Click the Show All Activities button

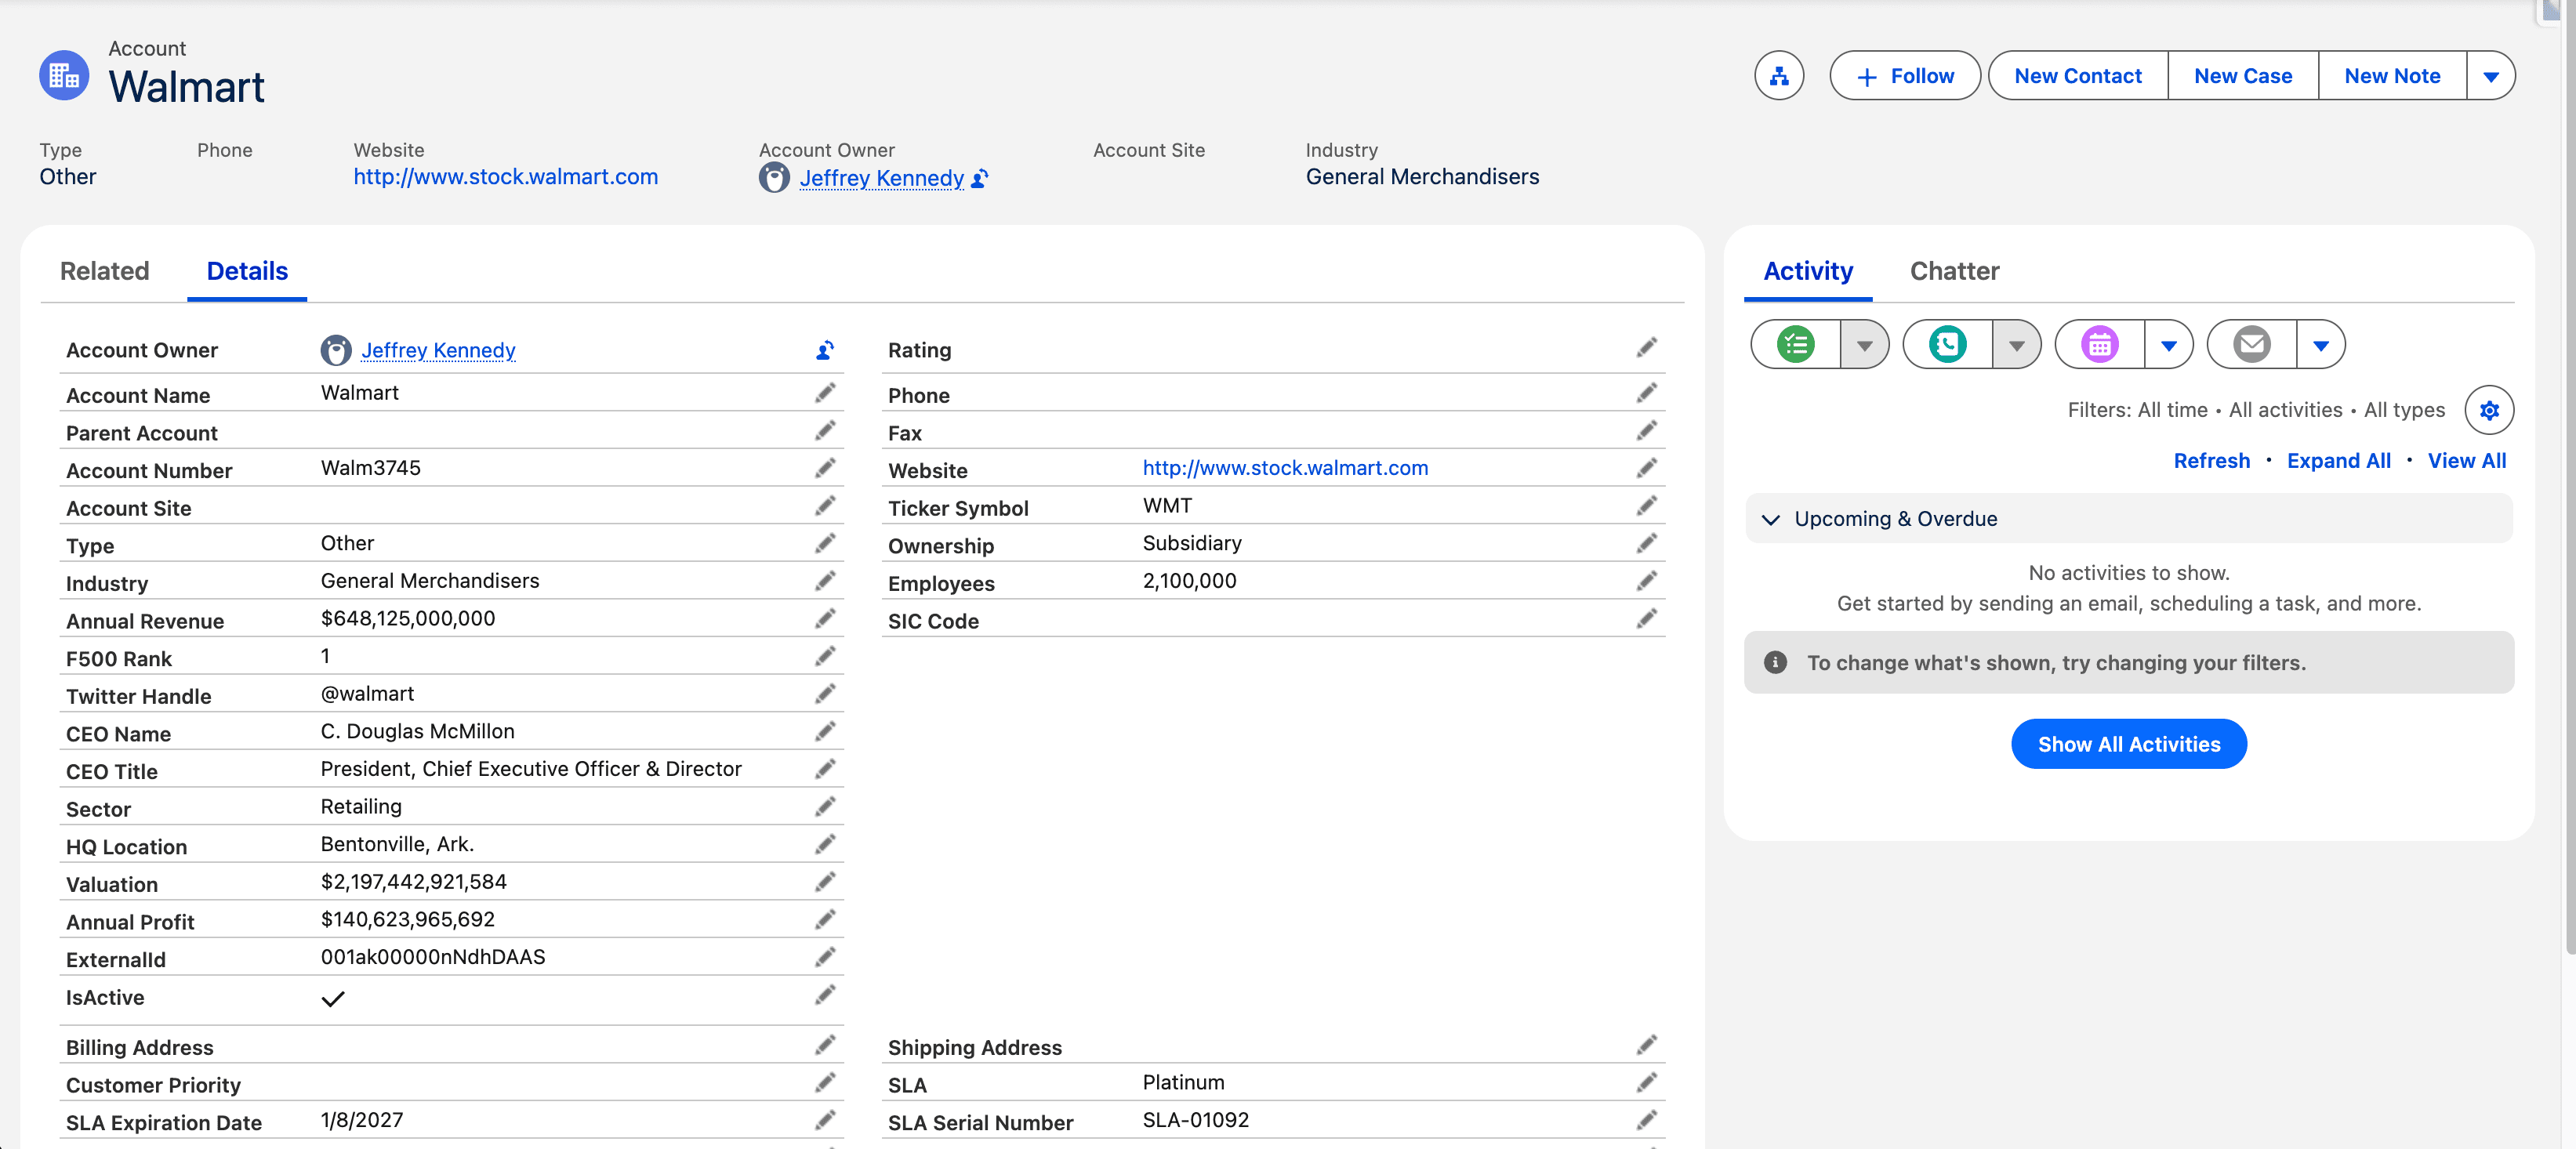pyautogui.click(x=2128, y=744)
